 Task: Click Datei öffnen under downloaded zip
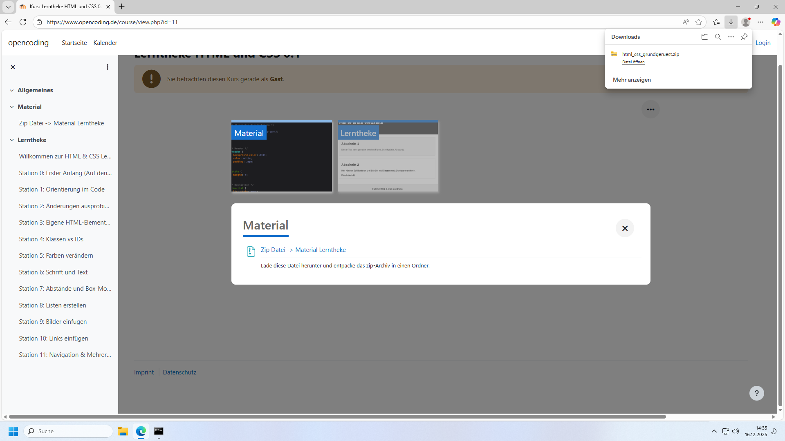[633, 62]
